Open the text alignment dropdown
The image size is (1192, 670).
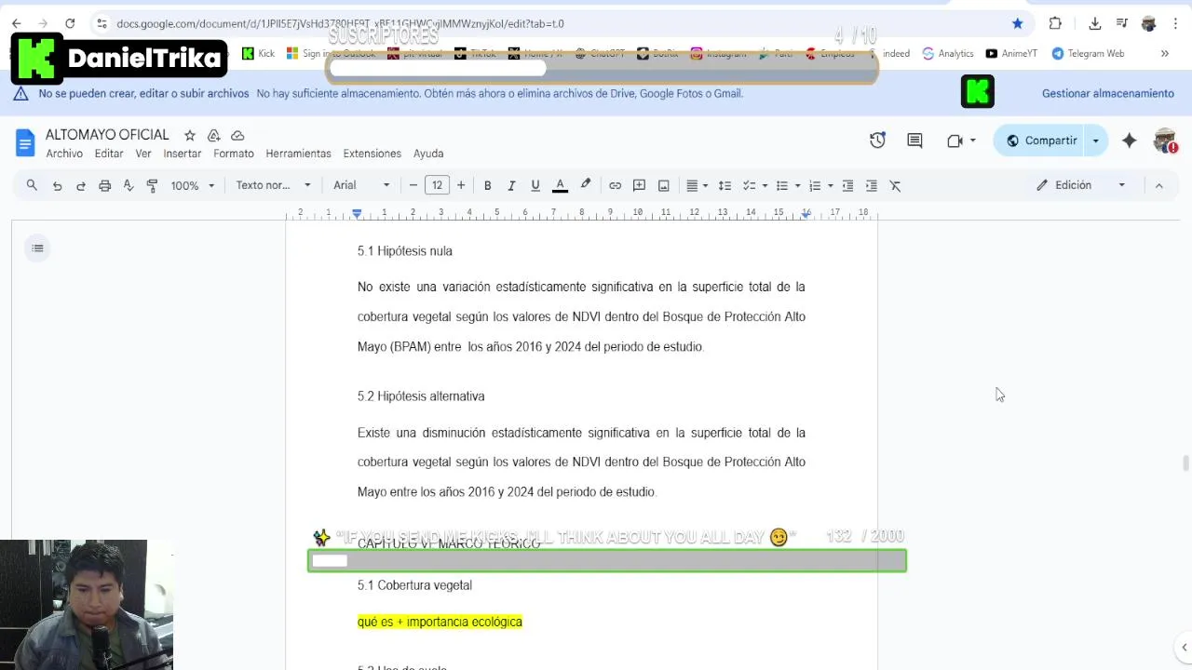pos(697,185)
